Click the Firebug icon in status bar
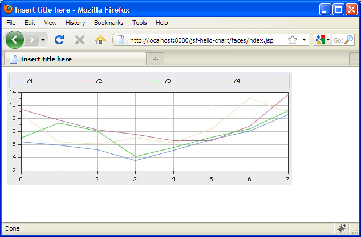The image size is (361, 237). pos(342,228)
